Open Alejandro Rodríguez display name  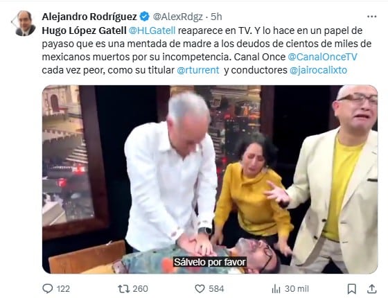coord(89,17)
